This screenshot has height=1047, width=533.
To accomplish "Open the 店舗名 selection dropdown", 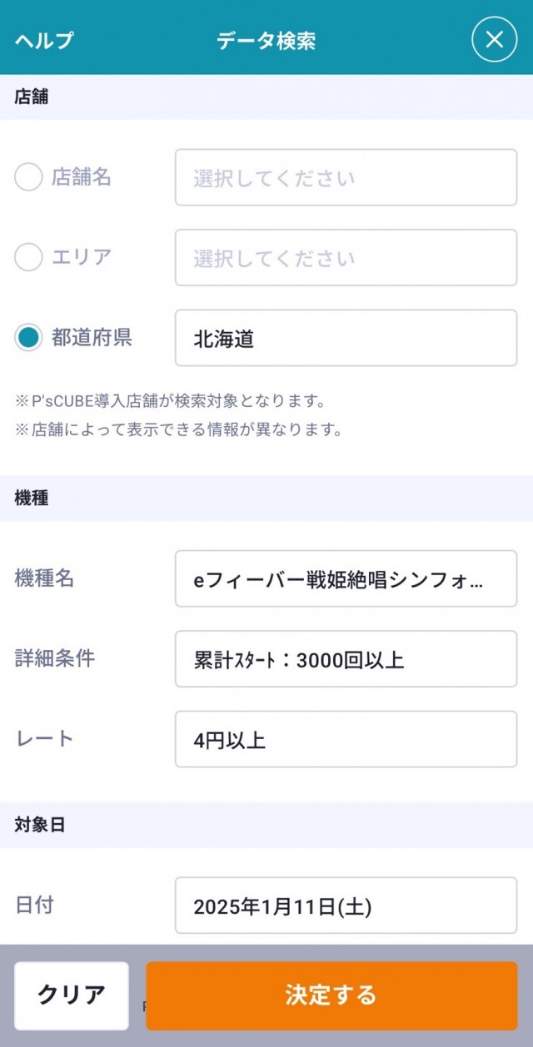I will [346, 177].
